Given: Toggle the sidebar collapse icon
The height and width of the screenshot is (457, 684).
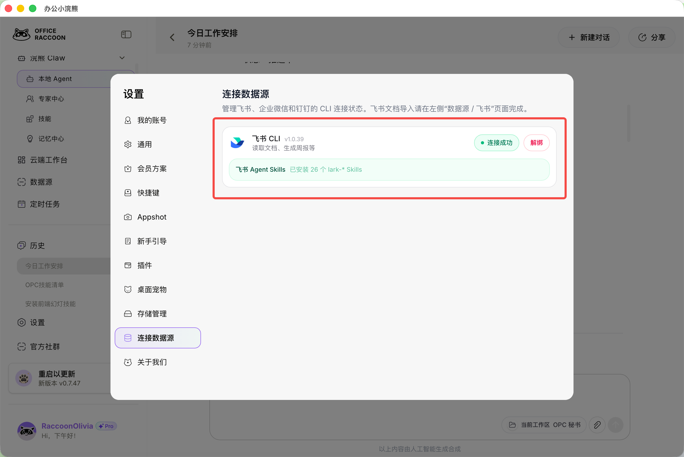Looking at the screenshot, I should 126,34.
